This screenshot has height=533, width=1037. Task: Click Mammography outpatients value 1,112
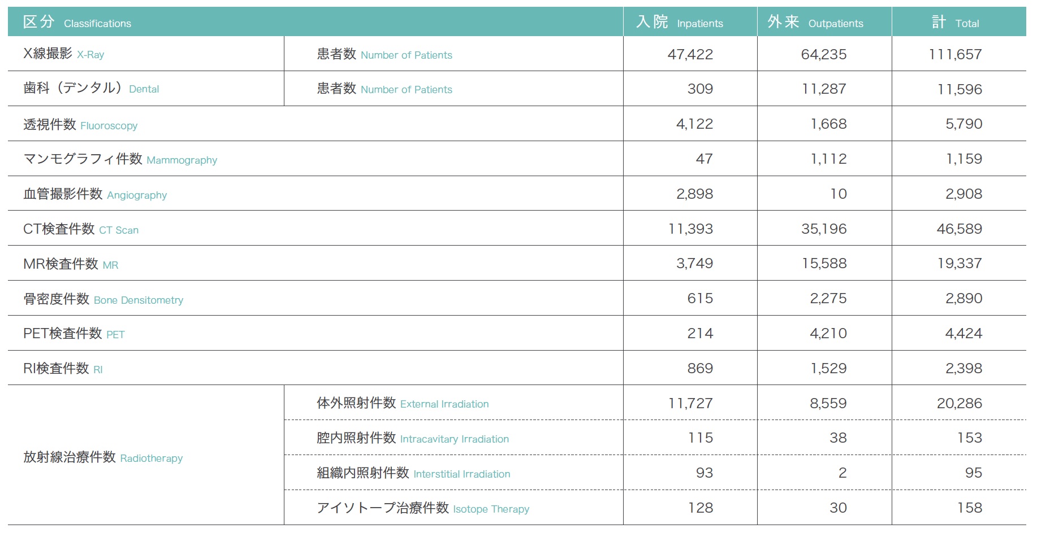coord(829,159)
